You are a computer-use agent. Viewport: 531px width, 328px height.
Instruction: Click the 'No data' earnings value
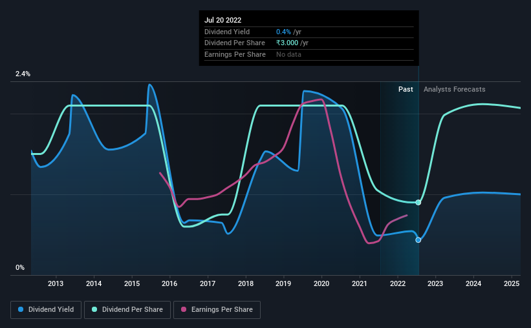coord(288,54)
